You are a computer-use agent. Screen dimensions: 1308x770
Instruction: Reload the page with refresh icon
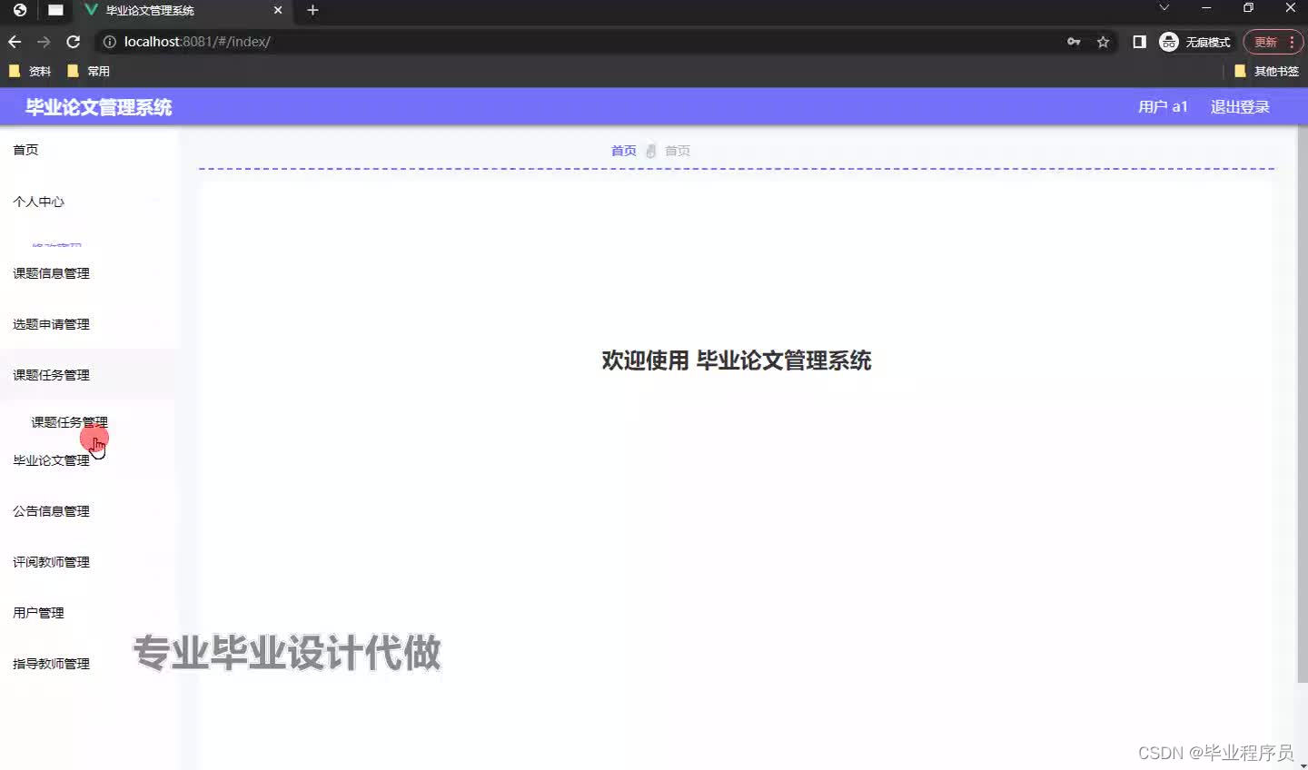point(74,42)
